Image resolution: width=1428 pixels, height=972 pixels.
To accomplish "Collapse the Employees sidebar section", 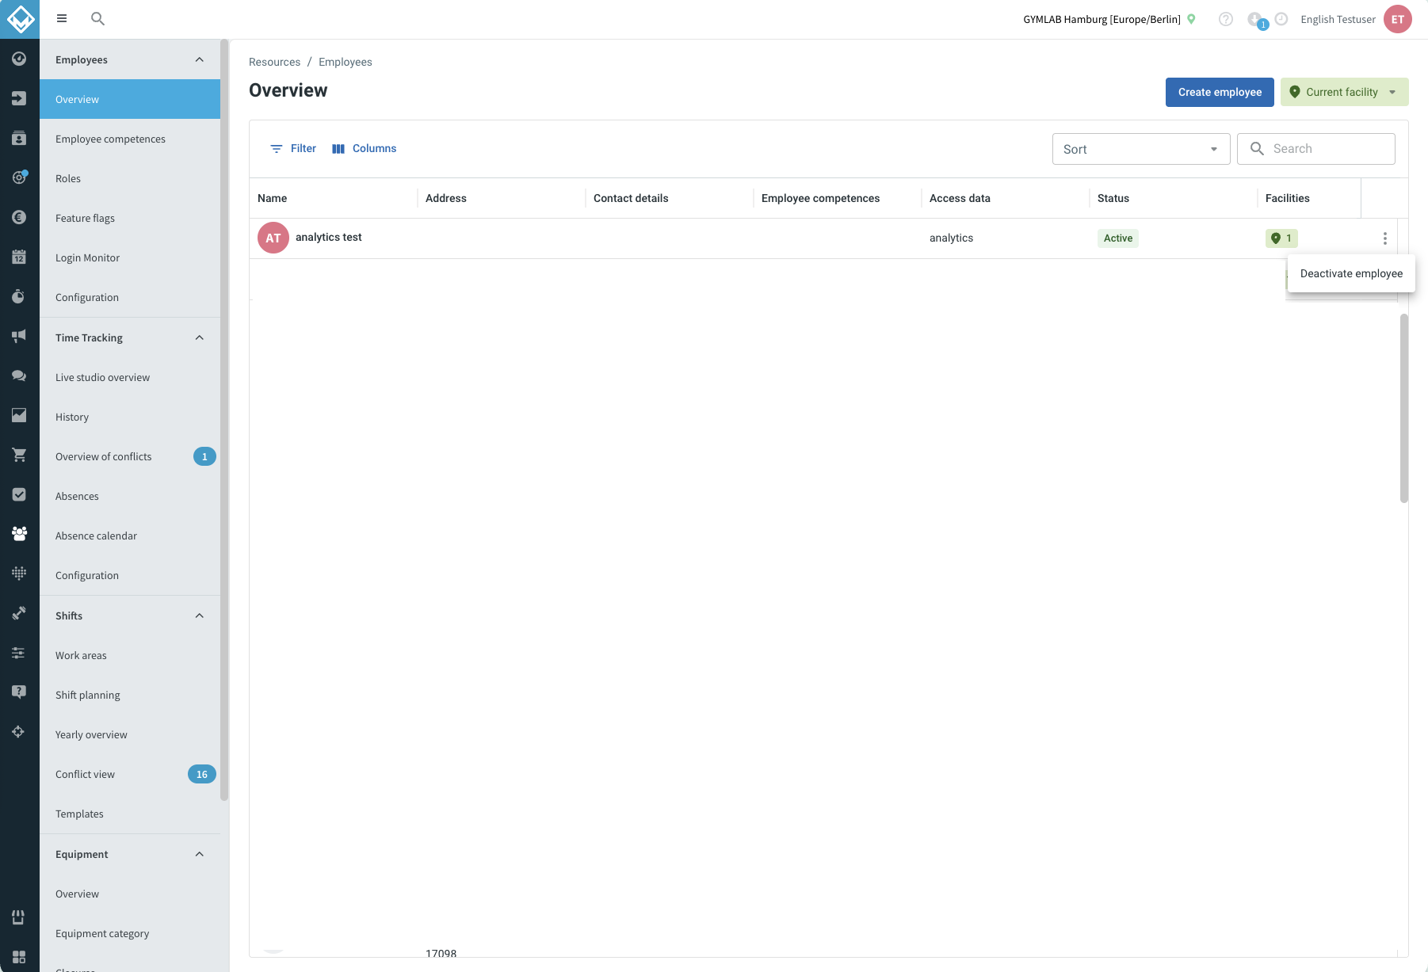I will tap(200, 59).
